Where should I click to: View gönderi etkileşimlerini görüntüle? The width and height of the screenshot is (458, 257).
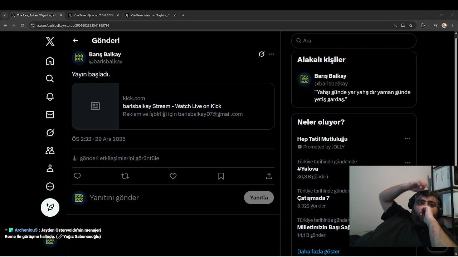pos(116,158)
